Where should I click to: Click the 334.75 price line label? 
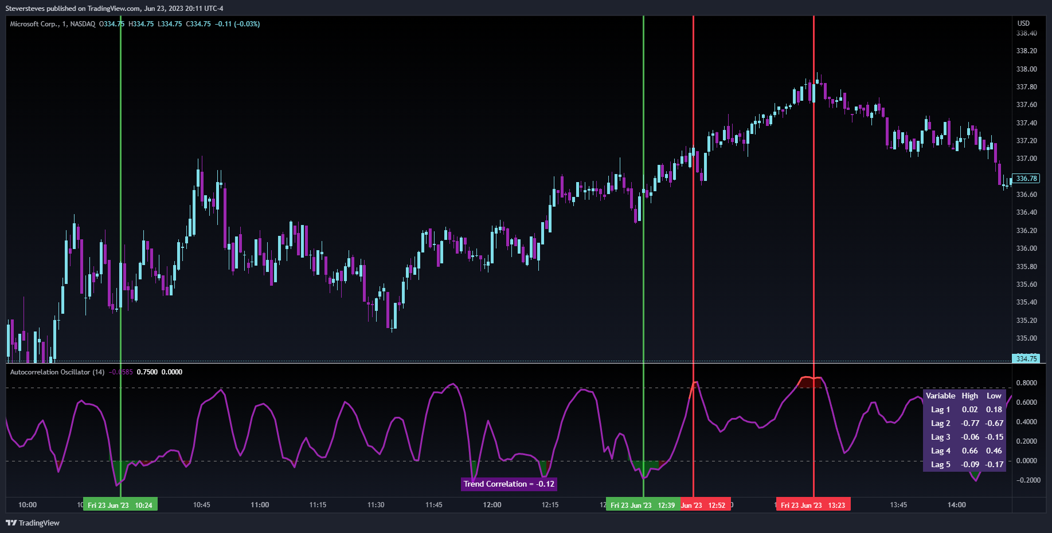pyautogui.click(x=1026, y=359)
